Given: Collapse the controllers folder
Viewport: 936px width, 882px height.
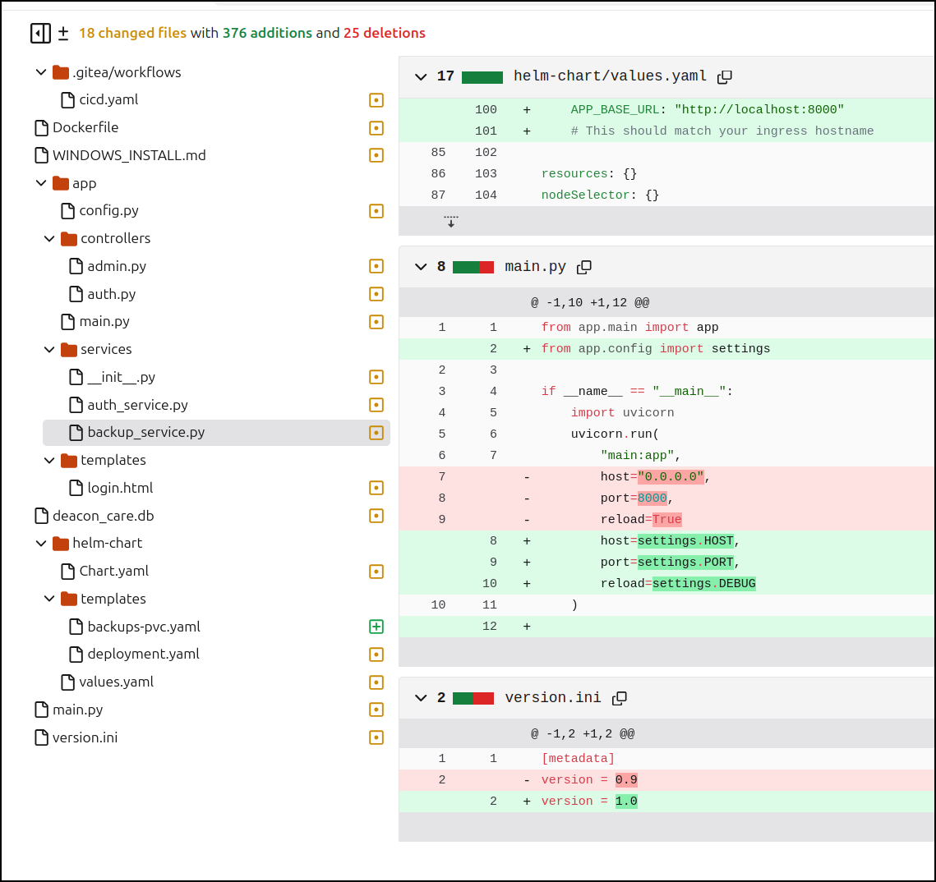Looking at the screenshot, I should coord(49,238).
